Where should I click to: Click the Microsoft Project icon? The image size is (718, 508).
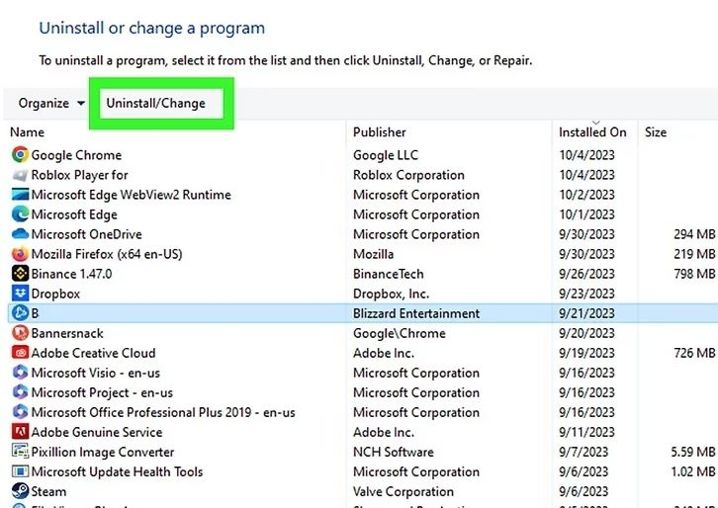20,392
